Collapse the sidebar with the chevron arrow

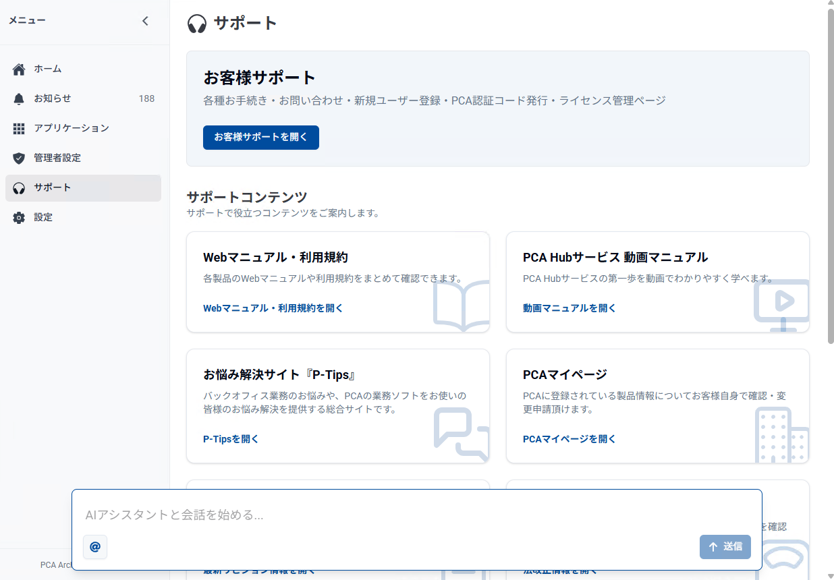(x=145, y=21)
